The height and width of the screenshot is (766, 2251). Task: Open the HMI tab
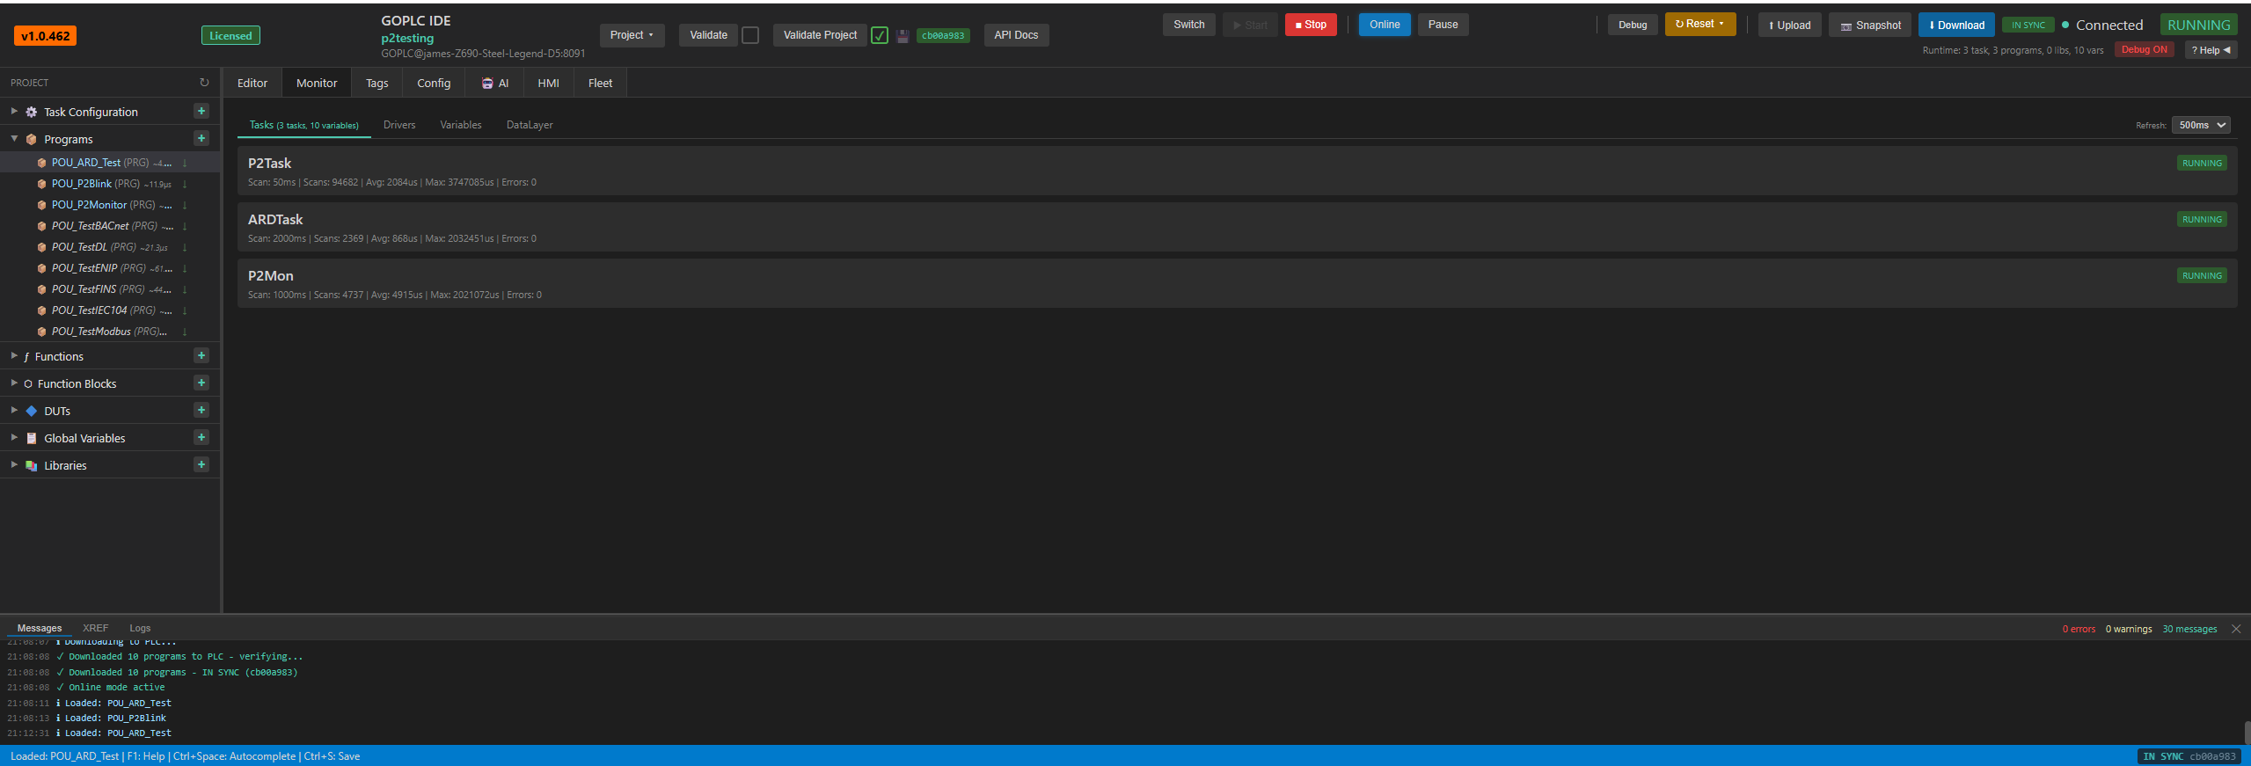pyautogui.click(x=548, y=84)
